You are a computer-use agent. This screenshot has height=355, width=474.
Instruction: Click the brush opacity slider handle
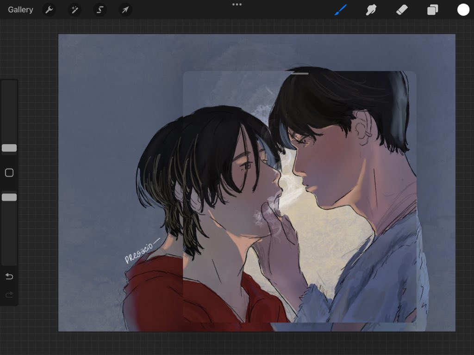pos(9,197)
